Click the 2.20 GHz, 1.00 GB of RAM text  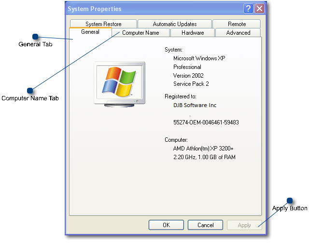click(204, 157)
